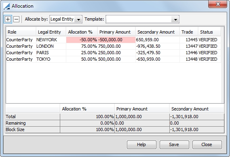The height and width of the screenshot is (157, 230).
Task: Click the 25.00% allocation cell
Action: [x=82, y=53]
